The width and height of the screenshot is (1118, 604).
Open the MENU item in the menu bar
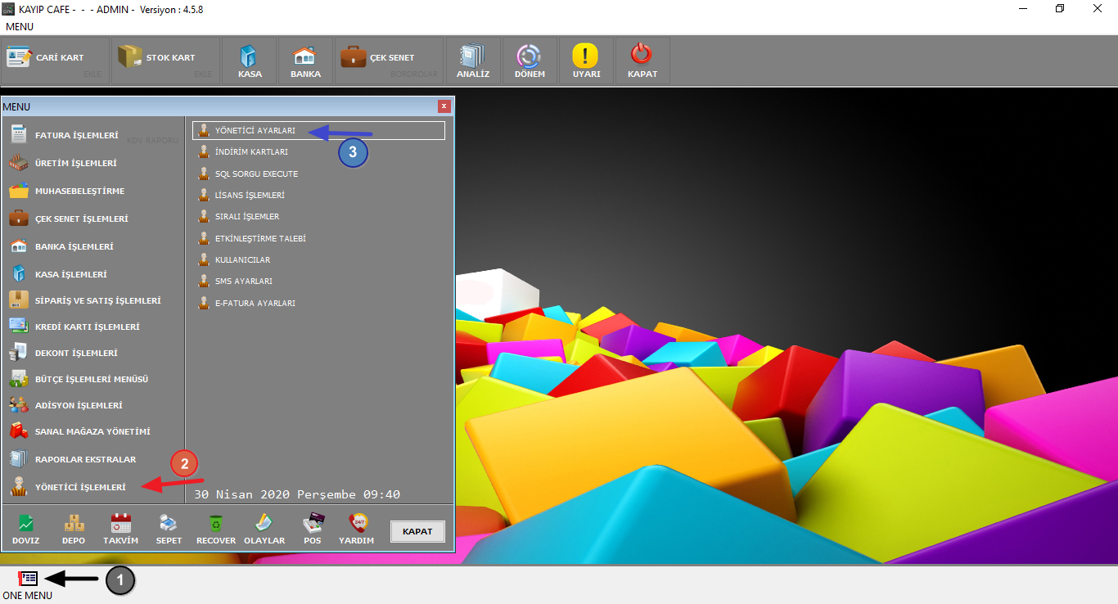point(20,27)
